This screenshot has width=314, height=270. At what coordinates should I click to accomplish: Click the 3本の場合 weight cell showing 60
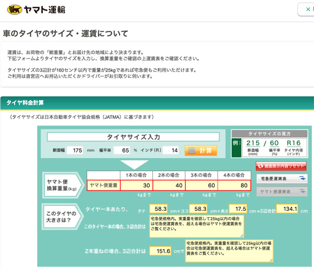click(201, 185)
